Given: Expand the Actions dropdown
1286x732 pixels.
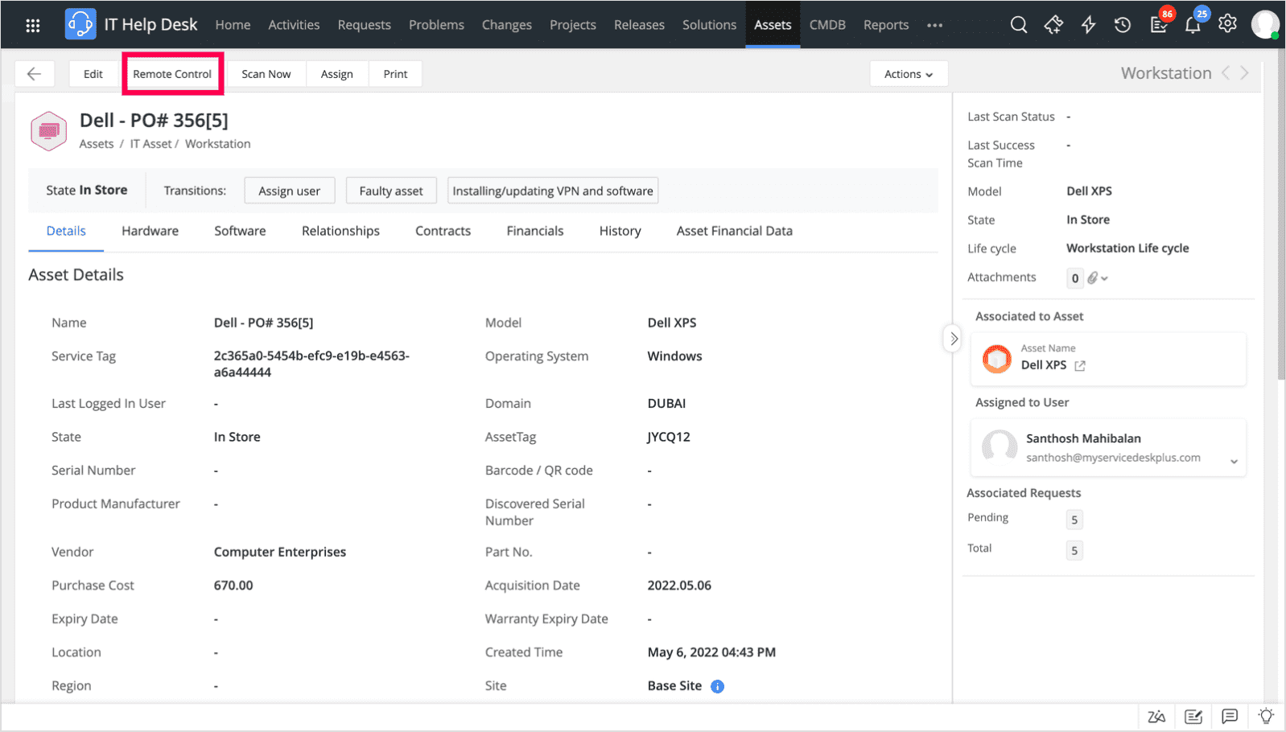Looking at the screenshot, I should click(x=908, y=74).
